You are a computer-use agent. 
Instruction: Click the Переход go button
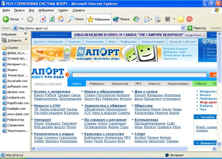[x=196, y=28]
